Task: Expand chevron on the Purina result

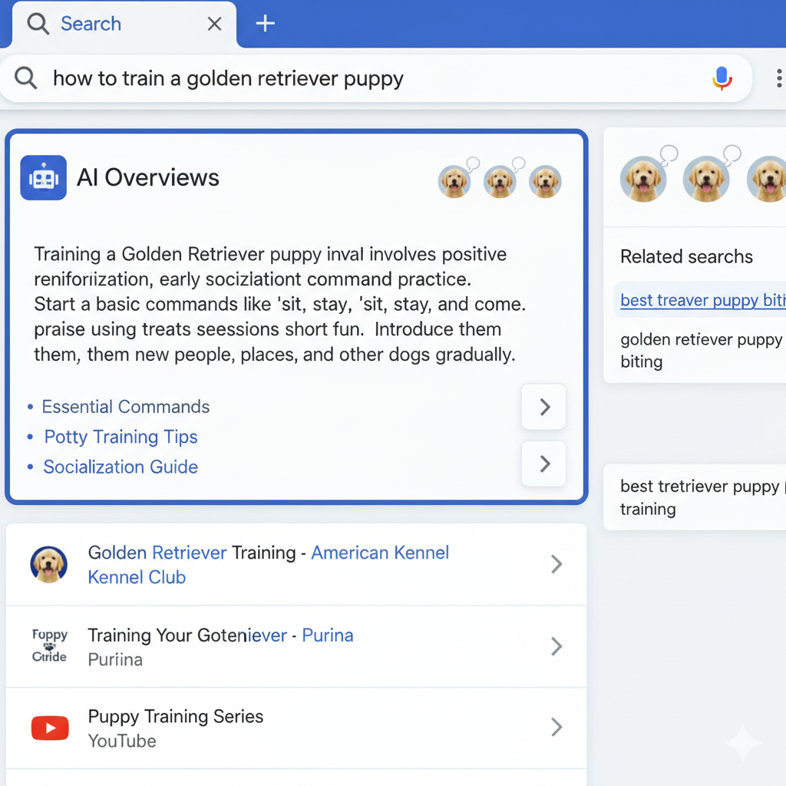Action: click(x=556, y=646)
